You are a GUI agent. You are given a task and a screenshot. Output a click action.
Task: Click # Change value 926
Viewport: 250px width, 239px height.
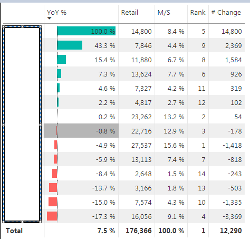(x=236, y=74)
